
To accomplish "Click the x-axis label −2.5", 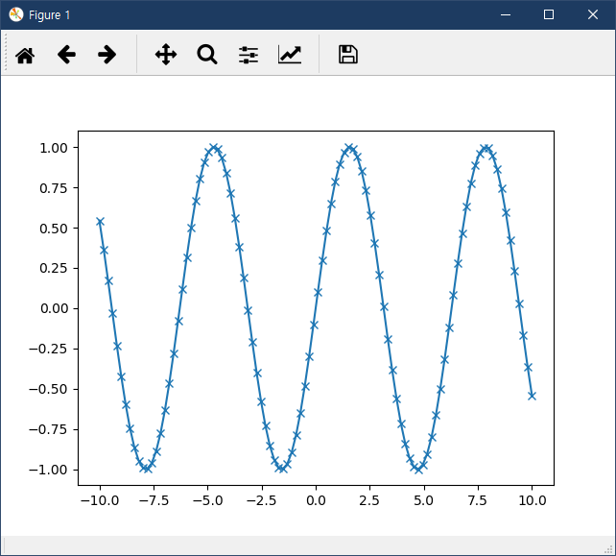I will click(x=262, y=500).
